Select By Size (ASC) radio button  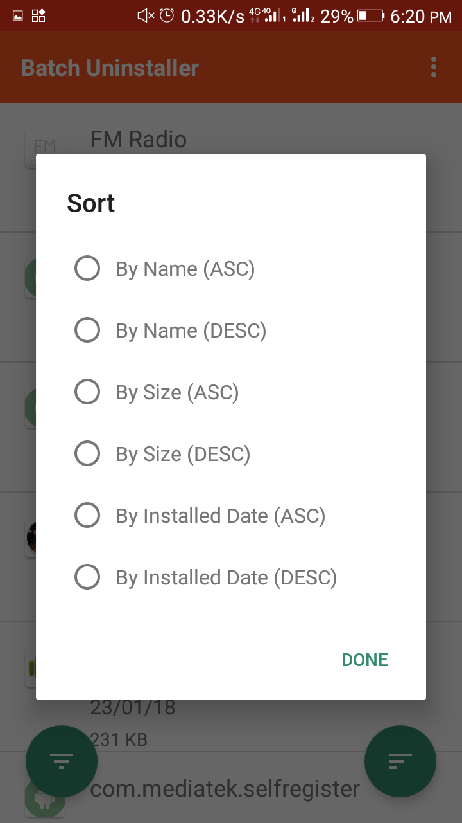click(87, 392)
